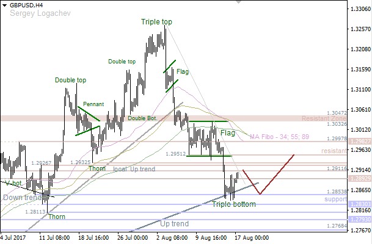This screenshot has height=244, width=372.
Task: Select the highlighted 1.28929 price axis marker
Action: pos(359,178)
